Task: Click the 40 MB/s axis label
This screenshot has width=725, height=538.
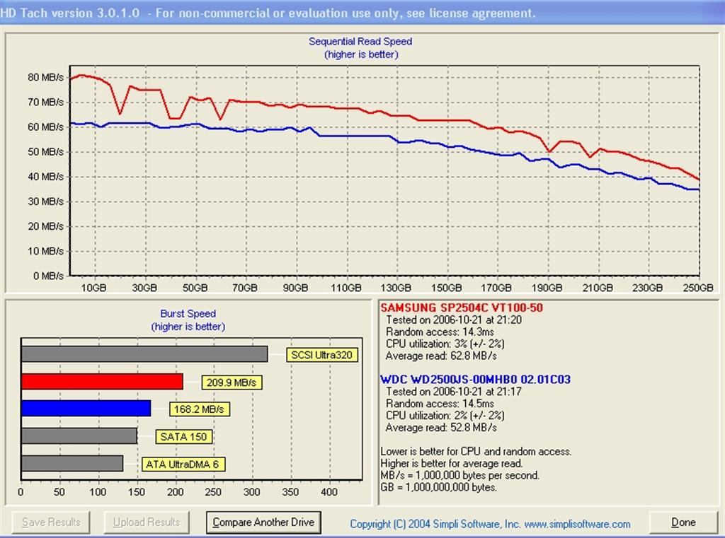Action: pyautogui.click(x=46, y=177)
